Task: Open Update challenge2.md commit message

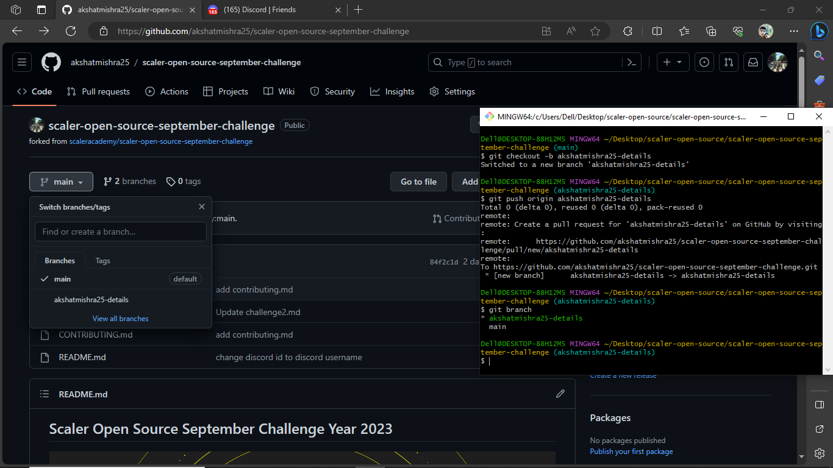Action: coord(258,312)
